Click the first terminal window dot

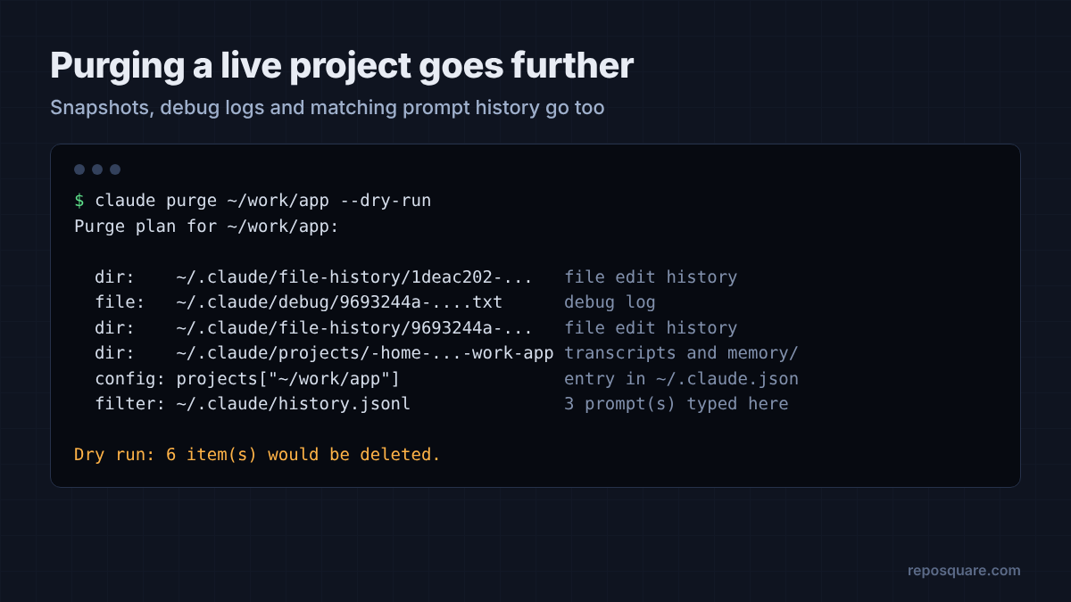79,169
